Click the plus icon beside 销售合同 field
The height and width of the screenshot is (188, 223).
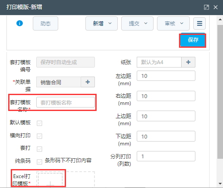(x=88, y=82)
